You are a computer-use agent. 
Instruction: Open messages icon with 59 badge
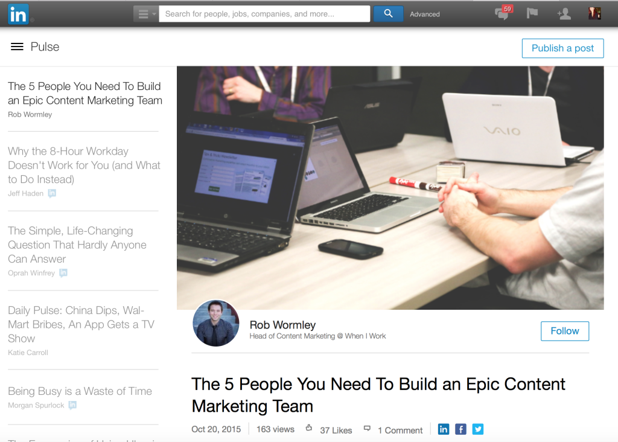[x=503, y=13]
